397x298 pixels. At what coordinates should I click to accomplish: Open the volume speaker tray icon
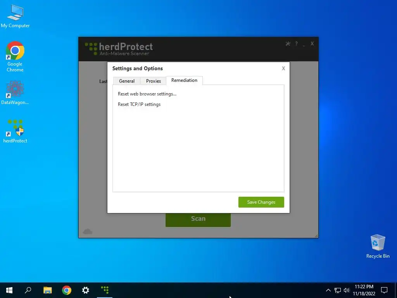point(347,290)
